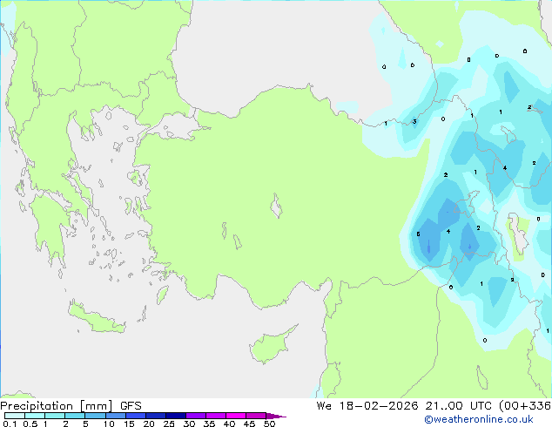Click legend scale label "25"
This screenshot has width=552, height=427.
click(x=169, y=424)
